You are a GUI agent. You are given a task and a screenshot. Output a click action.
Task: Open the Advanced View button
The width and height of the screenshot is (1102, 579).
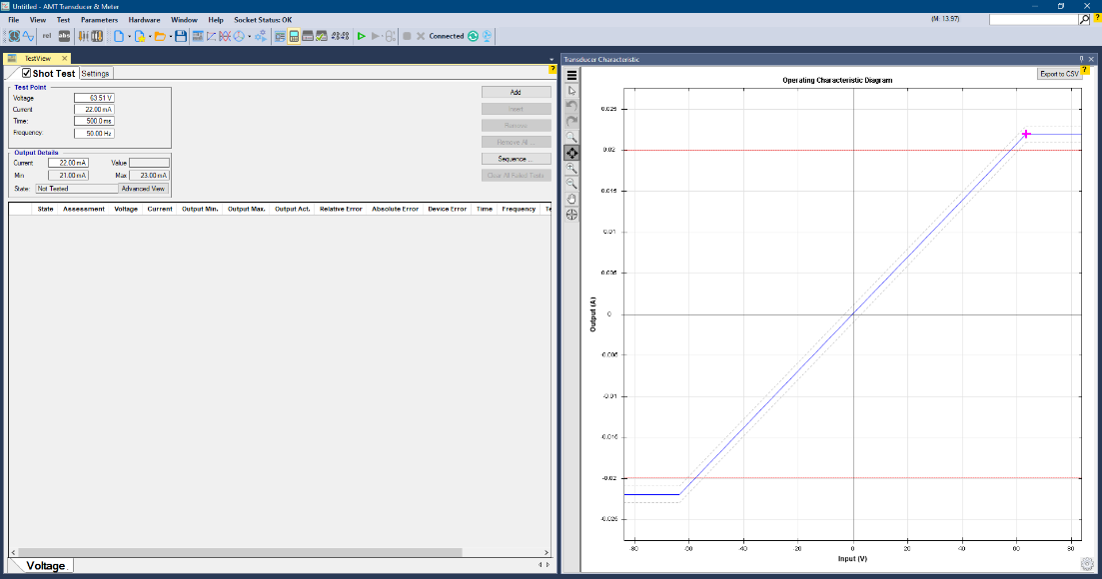tap(143, 188)
